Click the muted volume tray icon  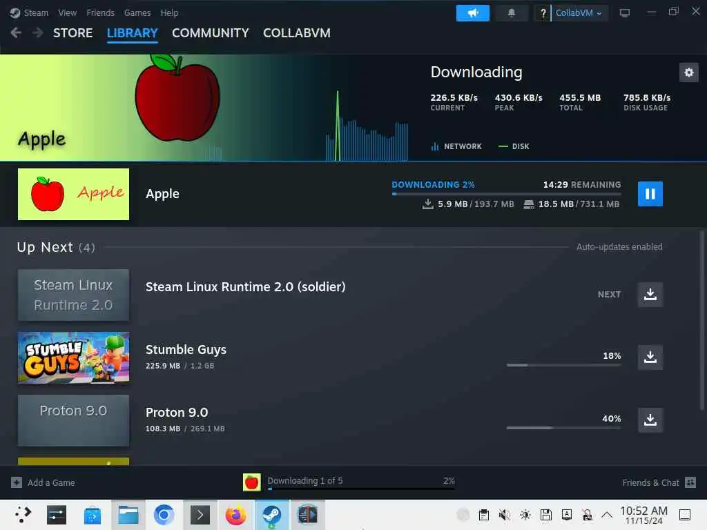(505, 515)
